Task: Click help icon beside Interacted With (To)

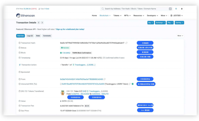Action: coord(20,84)
